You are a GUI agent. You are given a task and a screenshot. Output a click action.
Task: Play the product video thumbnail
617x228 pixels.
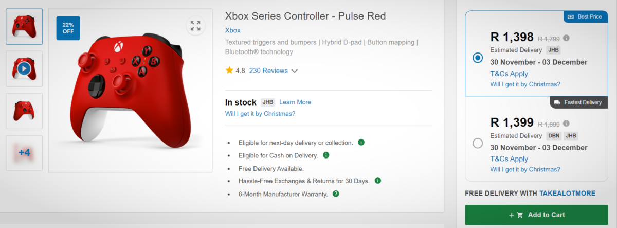(24, 68)
